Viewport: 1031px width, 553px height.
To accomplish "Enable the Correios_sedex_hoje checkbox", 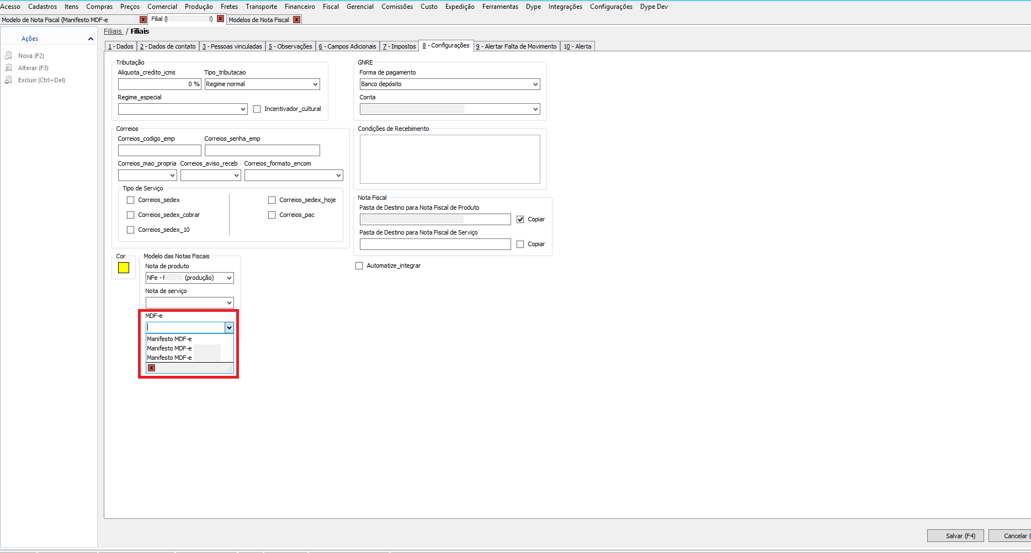I will [272, 200].
